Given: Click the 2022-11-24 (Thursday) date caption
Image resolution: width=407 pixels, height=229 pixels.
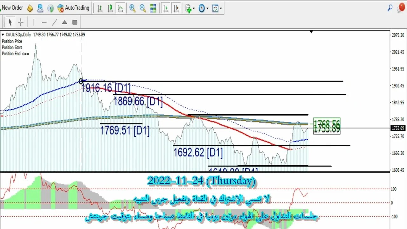Looking at the screenshot, I should 202,181.
